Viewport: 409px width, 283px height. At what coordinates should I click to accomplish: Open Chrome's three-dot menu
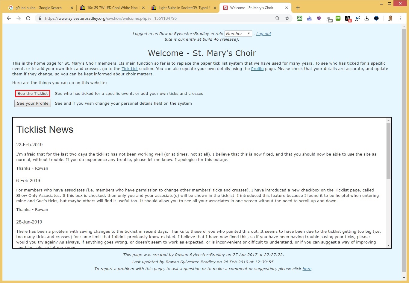tap(400, 18)
